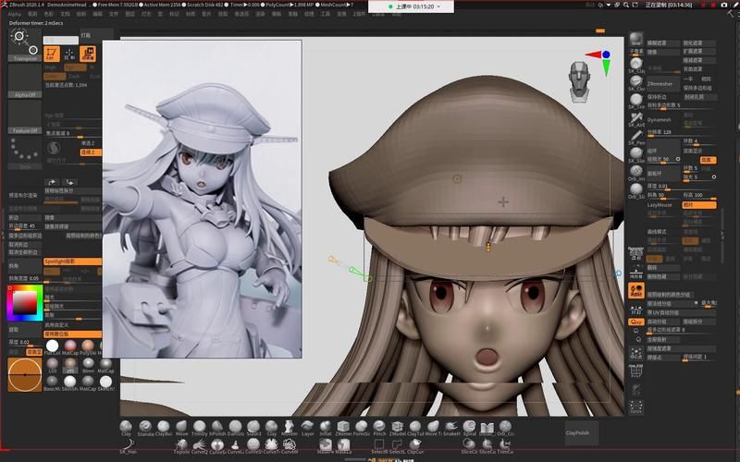Click the ClayPolish button

pos(582,432)
